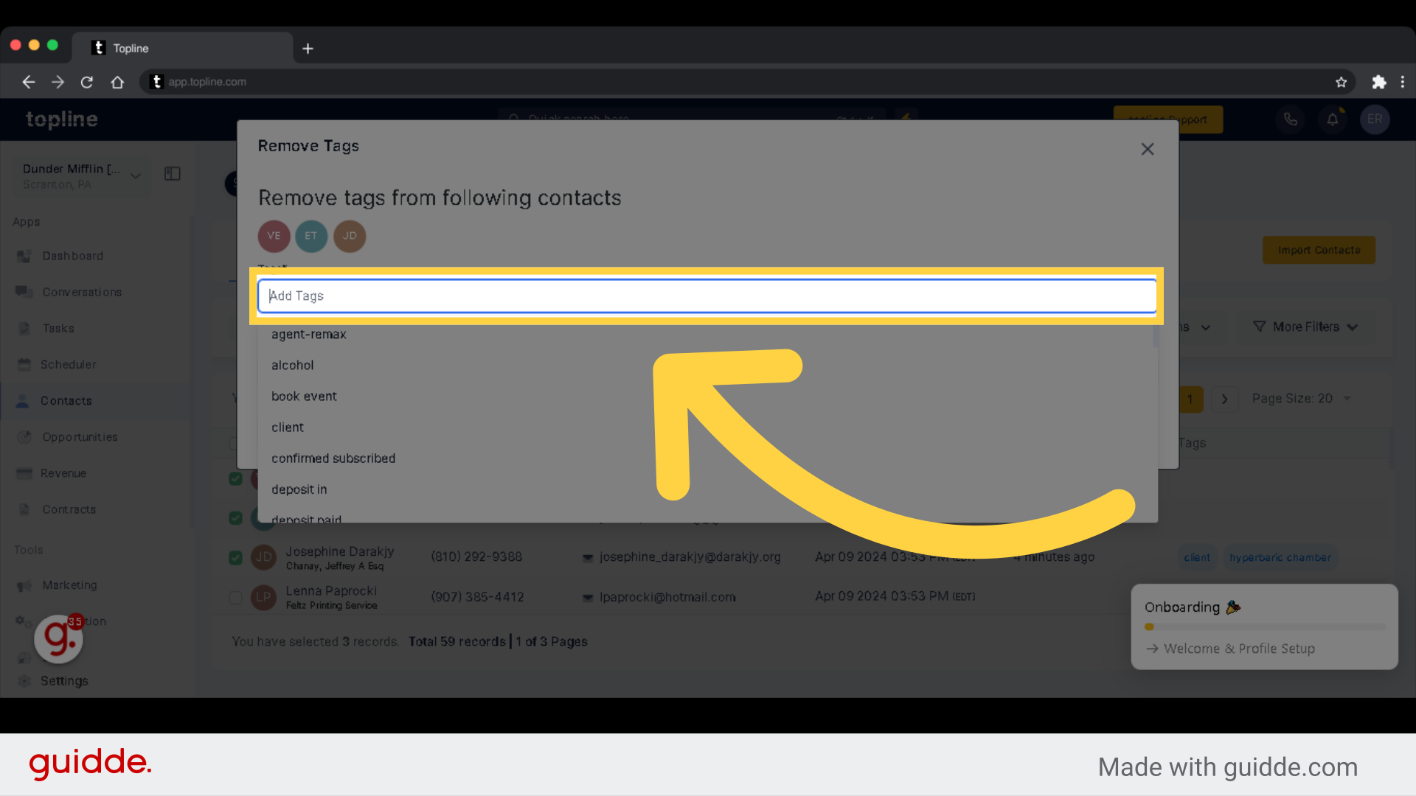
Task: Toggle the VE contact avatar
Action: [274, 235]
